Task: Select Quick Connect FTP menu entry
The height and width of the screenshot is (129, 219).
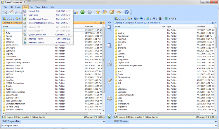Action: 48,35
